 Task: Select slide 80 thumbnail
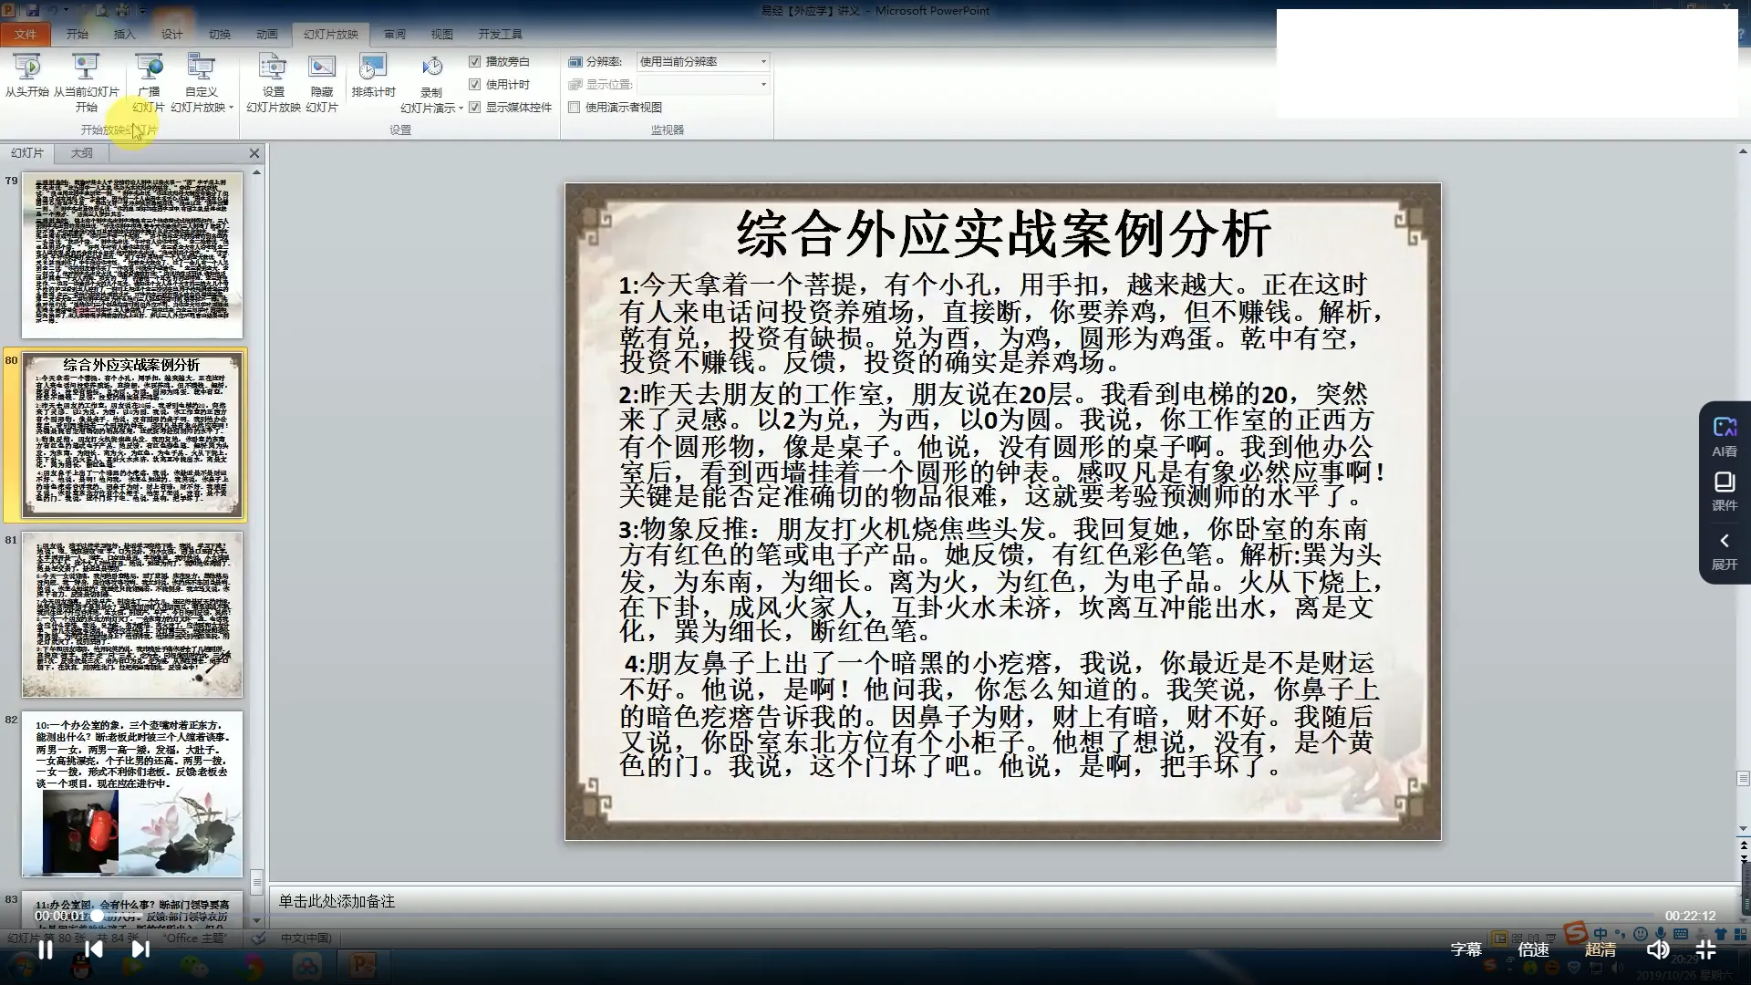click(x=132, y=435)
